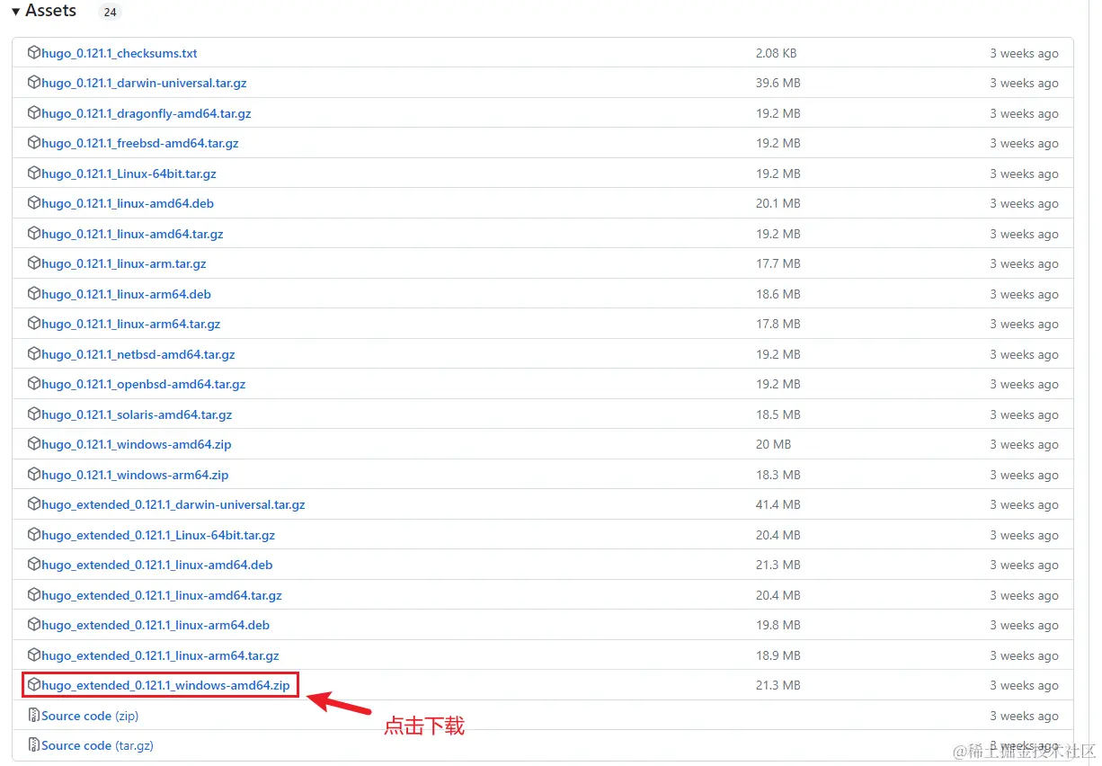Click package icon of hugo_0.121.1_openbsd-amd64.tar.gz
The width and height of the screenshot is (1102, 766).
(x=34, y=384)
